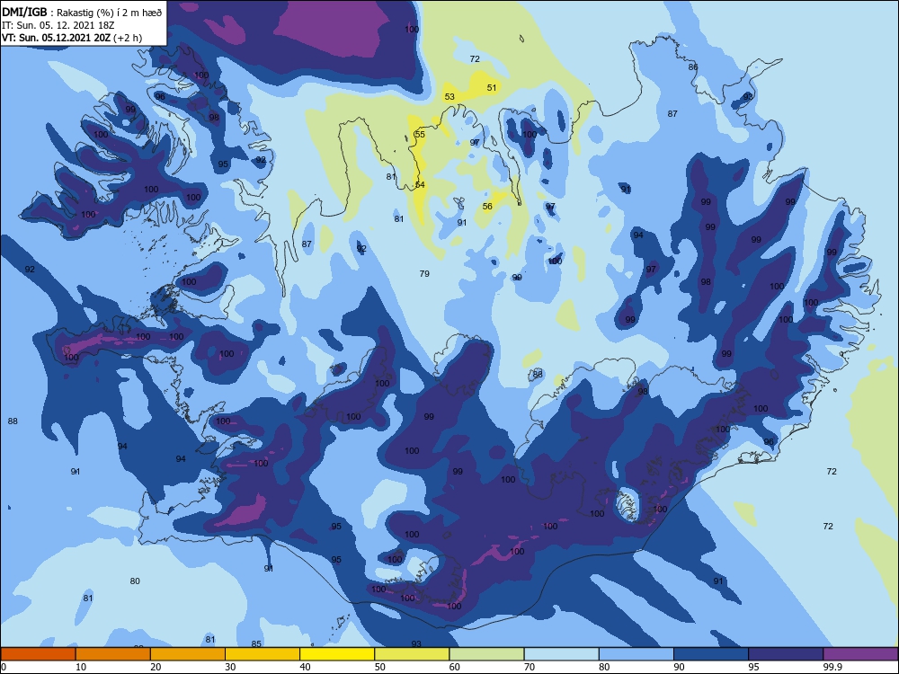This screenshot has width=899, height=674.
Task: Click the humidity value '56' on the map
Action: click(487, 207)
